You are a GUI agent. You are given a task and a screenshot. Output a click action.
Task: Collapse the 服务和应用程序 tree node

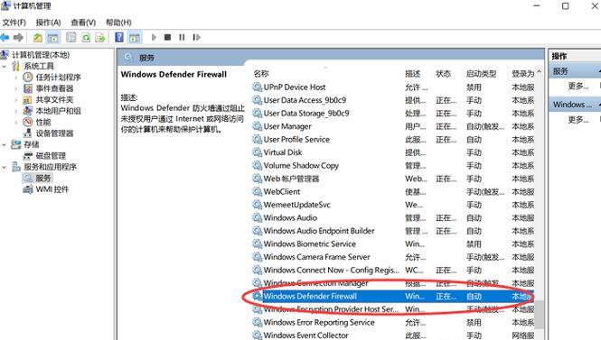pos(5,167)
